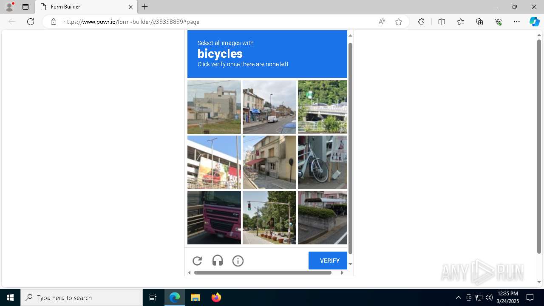Reload the captcha challenge images
Screen dimensions: 544x306
[x=197, y=261]
